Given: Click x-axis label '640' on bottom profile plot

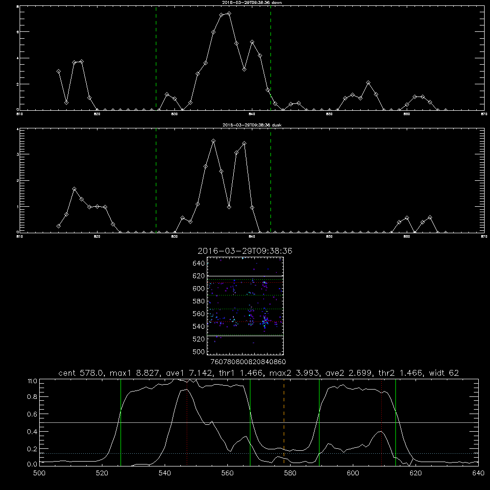Looking at the screenshot, I should click(478, 473).
